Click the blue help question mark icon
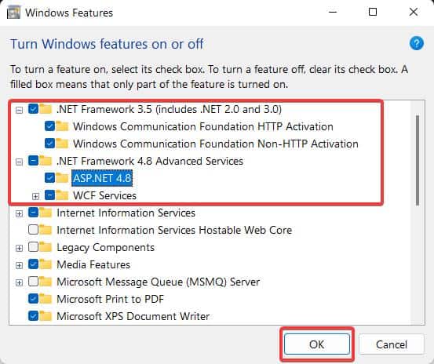 (x=416, y=43)
